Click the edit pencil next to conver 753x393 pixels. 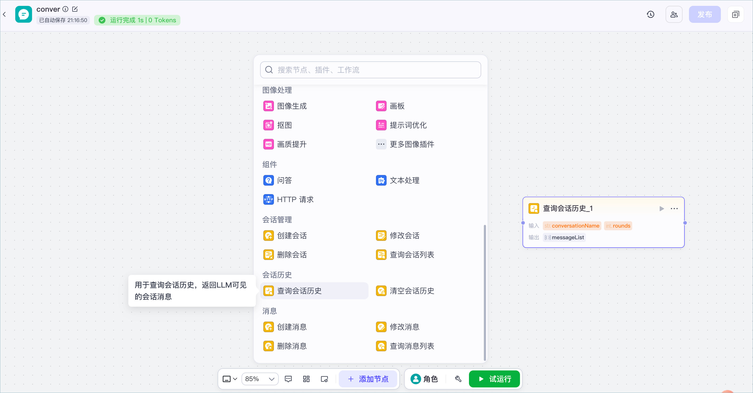click(x=75, y=9)
